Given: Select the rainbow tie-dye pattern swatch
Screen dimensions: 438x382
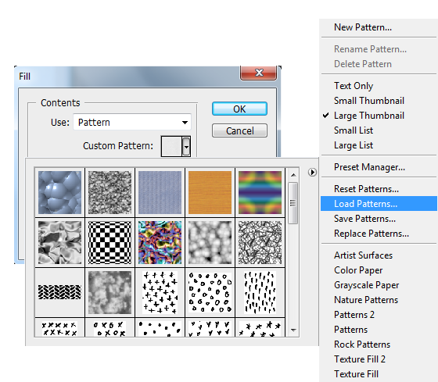Looking at the screenshot, I should pos(260,192).
